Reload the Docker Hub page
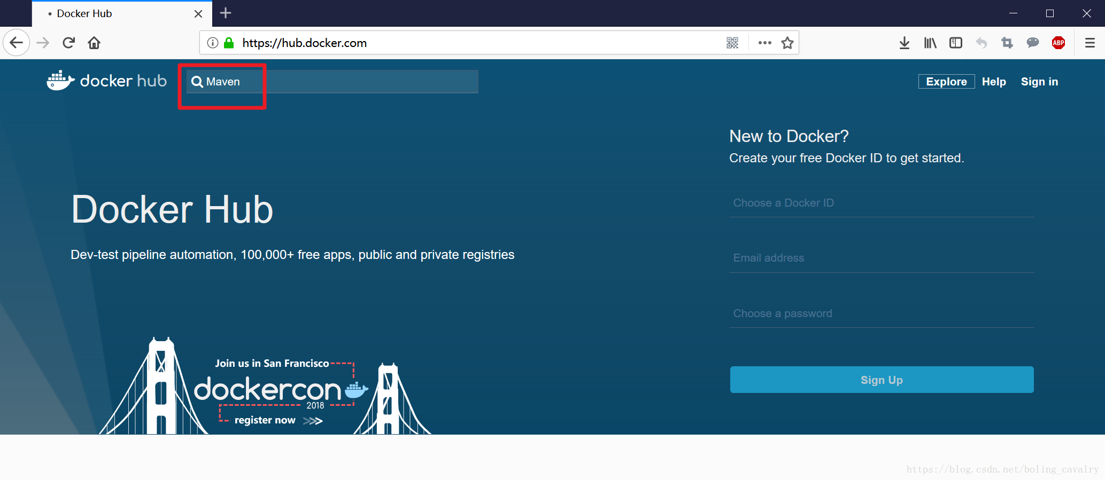This screenshot has height=480, width=1105. 68,43
